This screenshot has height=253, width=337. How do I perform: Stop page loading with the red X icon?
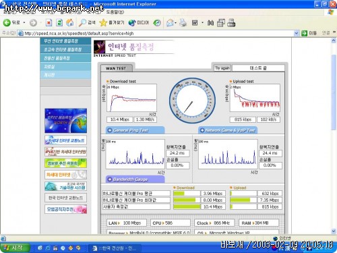coord(49,22)
